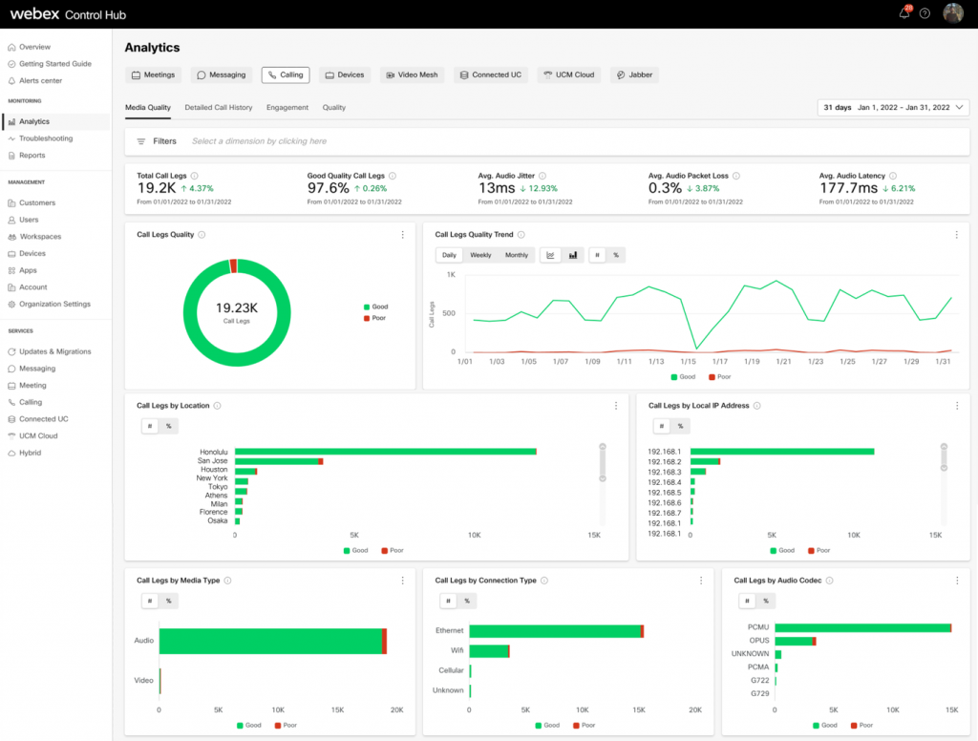Viewport: 978px width, 741px height.
Task: Show percentages in Call Legs by Location
Action: pyautogui.click(x=167, y=426)
